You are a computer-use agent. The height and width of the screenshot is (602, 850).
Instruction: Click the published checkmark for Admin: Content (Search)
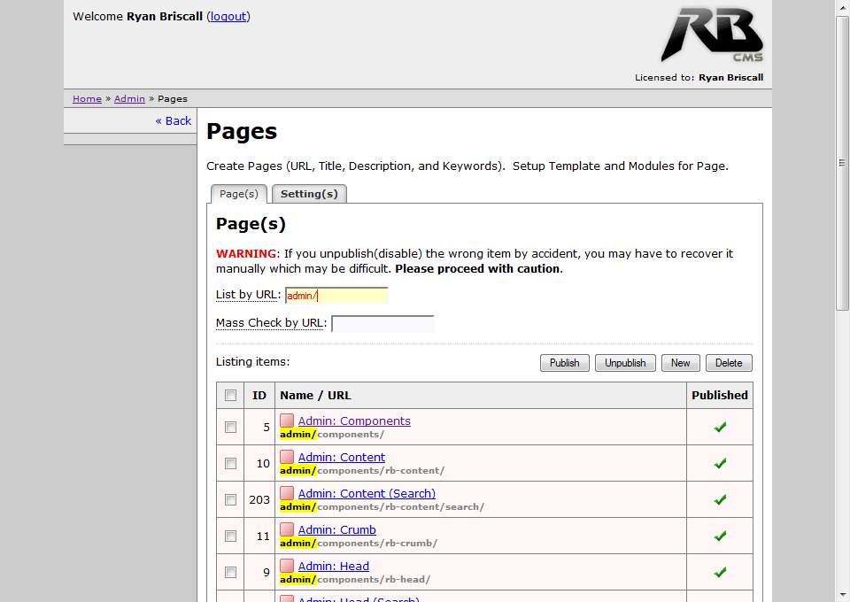(x=720, y=499)
